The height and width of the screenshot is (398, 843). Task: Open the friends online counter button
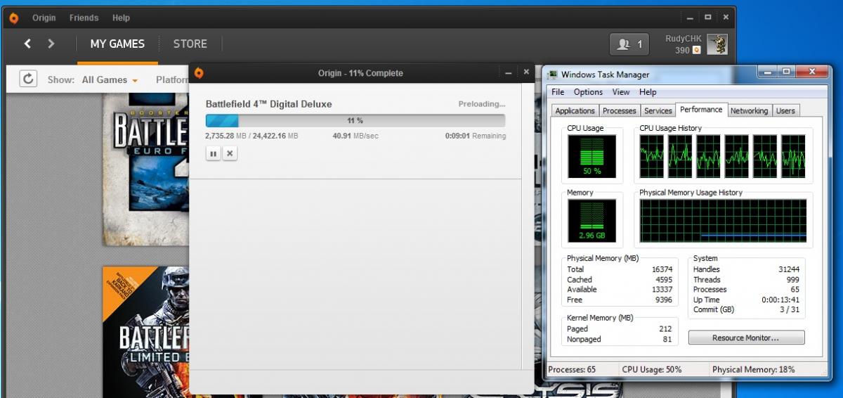(629, 44)
